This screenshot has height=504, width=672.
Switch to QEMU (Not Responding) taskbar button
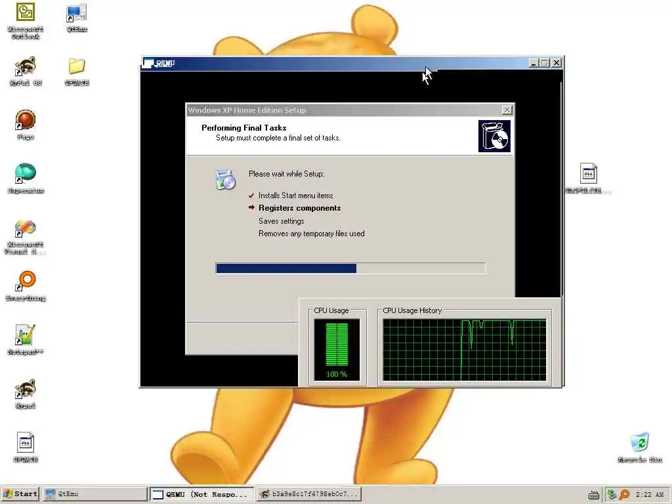(x=201, y=494)
